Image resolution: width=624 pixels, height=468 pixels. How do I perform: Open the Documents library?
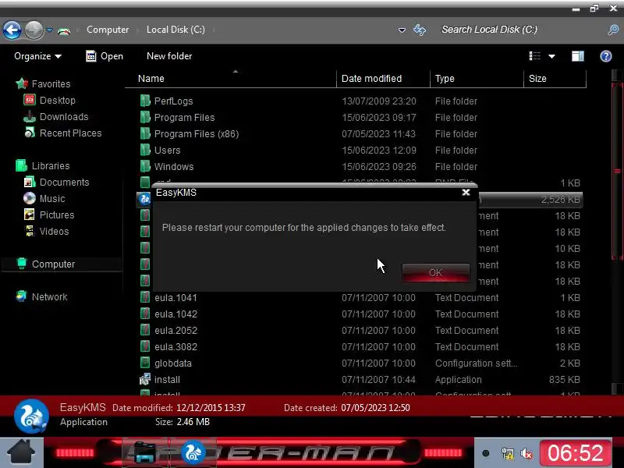[64, 183]
